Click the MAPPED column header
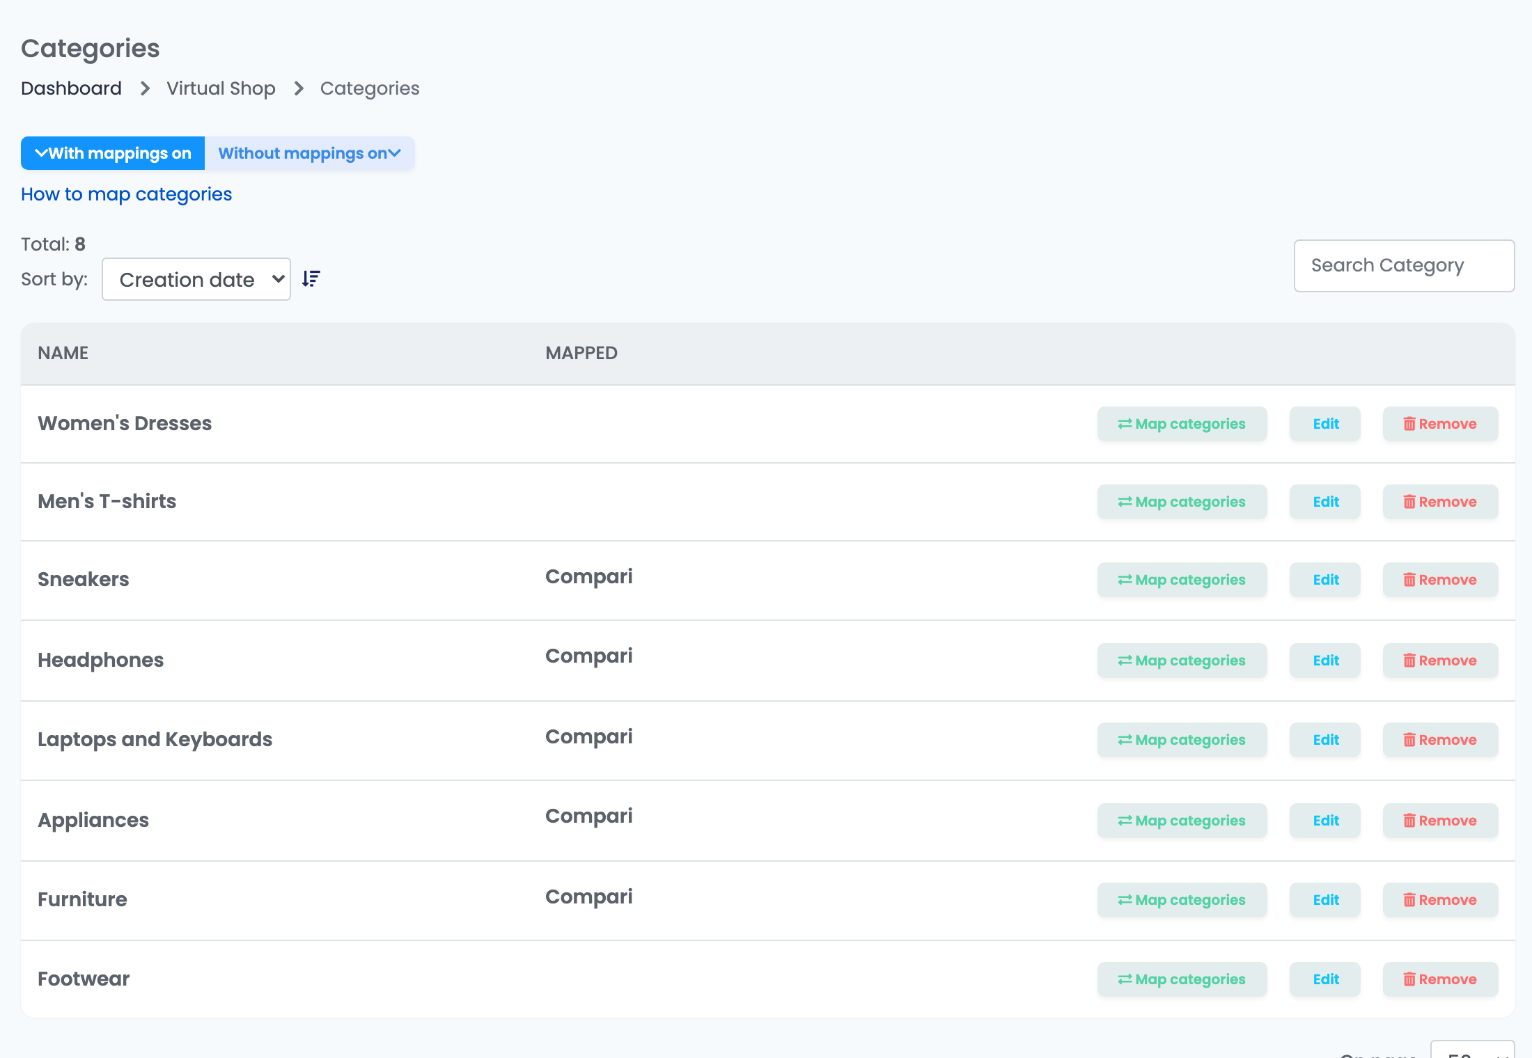This screenshot has height=1058, width=1532. 581,353
